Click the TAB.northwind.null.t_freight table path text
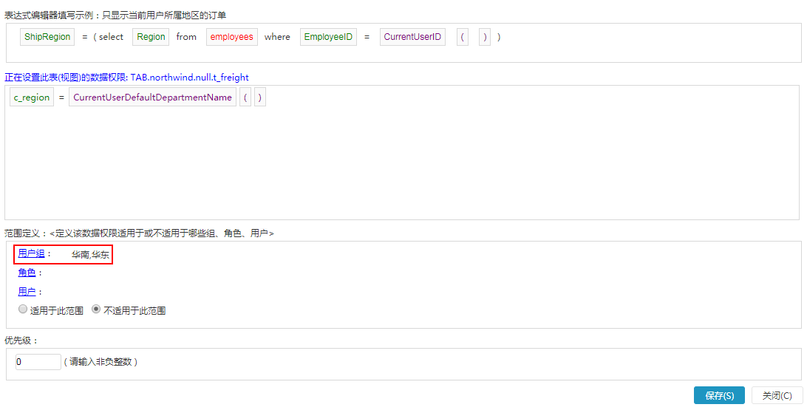The width and height of the screenshot is (807, 410). pyautogui.click(x=189, y=78)
